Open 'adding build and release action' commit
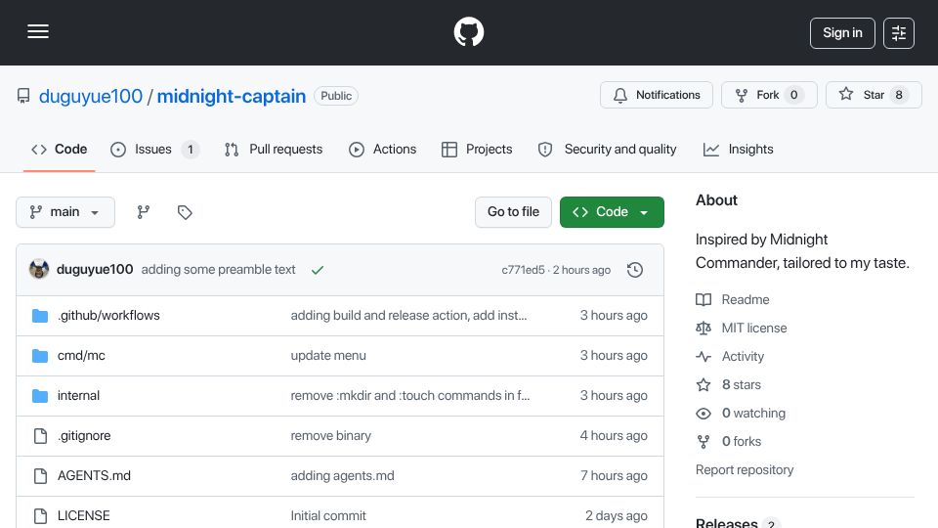Screen dimensions: 938x528 (x=408, y=316)
